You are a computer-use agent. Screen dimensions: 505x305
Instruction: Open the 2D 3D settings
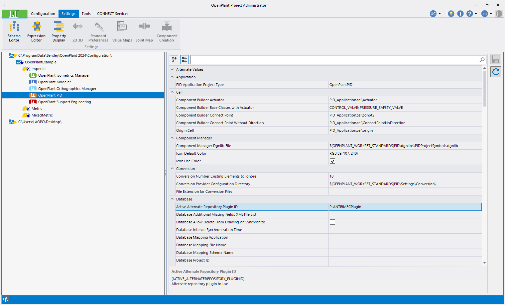77,32
